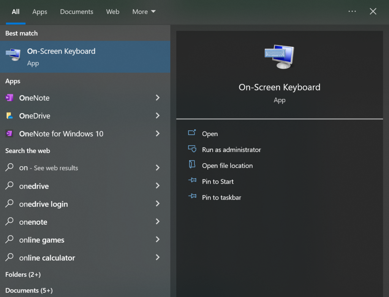The height and width of the screenshot is (297, 389).
Task: Click the Run as administrator shield icon
Action: click(x=192, y=149)
